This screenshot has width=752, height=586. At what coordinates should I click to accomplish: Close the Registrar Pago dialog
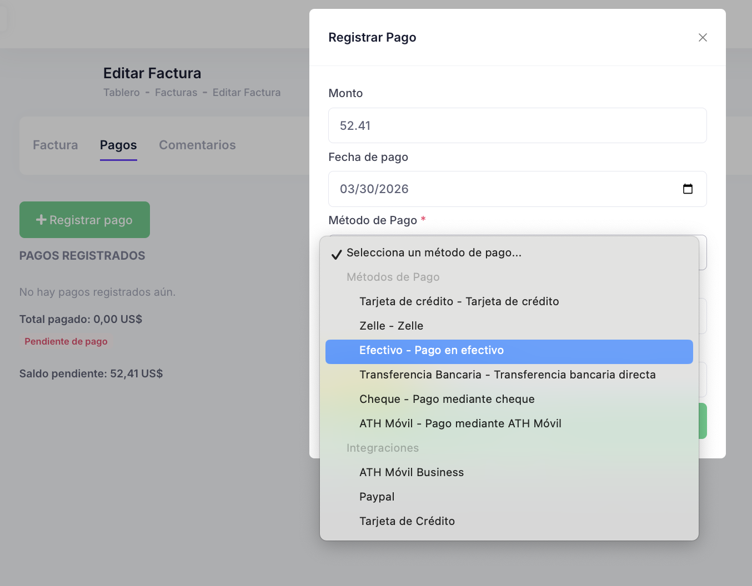[703, 37]
